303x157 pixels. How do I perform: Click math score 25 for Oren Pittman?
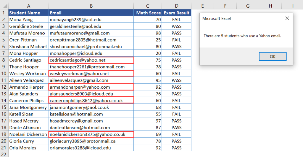click(148, 40)
